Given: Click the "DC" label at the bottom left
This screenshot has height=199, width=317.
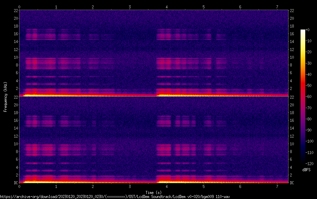Looking at the screenshot, I should tap(15, 183).
